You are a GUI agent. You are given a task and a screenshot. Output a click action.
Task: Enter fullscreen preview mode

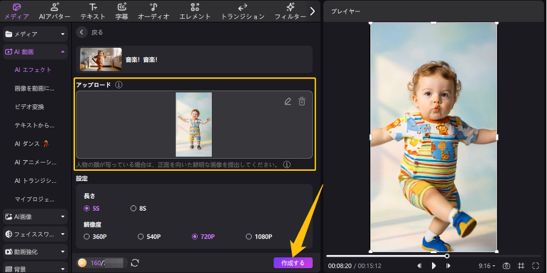coord(536,266)
